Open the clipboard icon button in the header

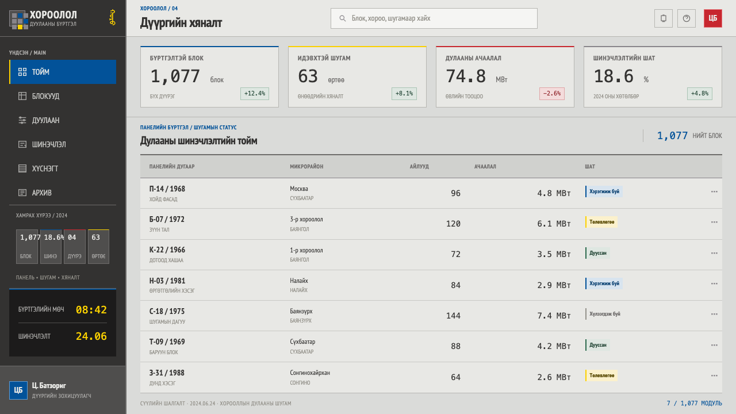click(664, 18)
